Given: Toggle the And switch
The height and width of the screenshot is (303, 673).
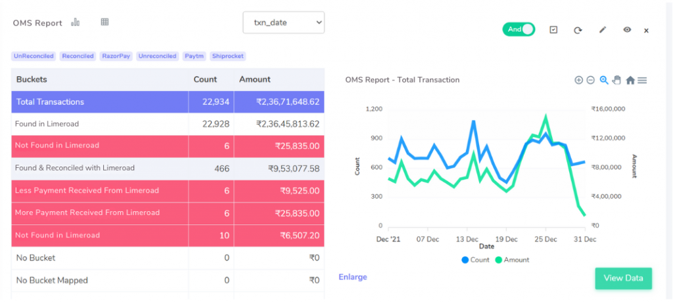Looking at the screenshot, I should point(519,30).
